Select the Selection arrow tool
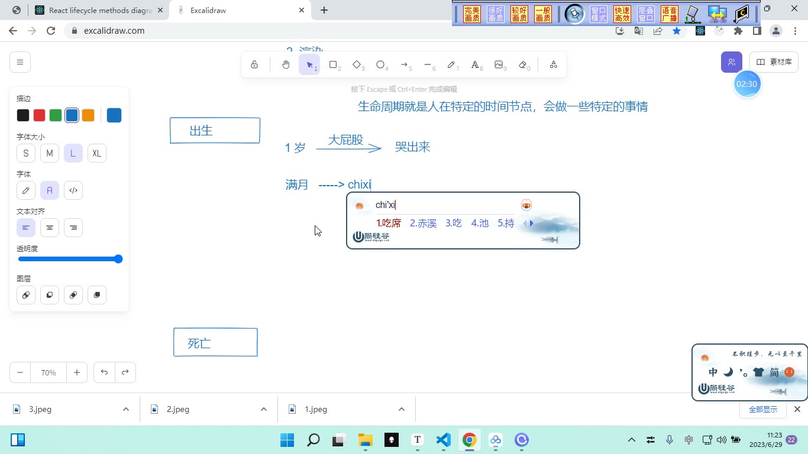 point(309,64)
